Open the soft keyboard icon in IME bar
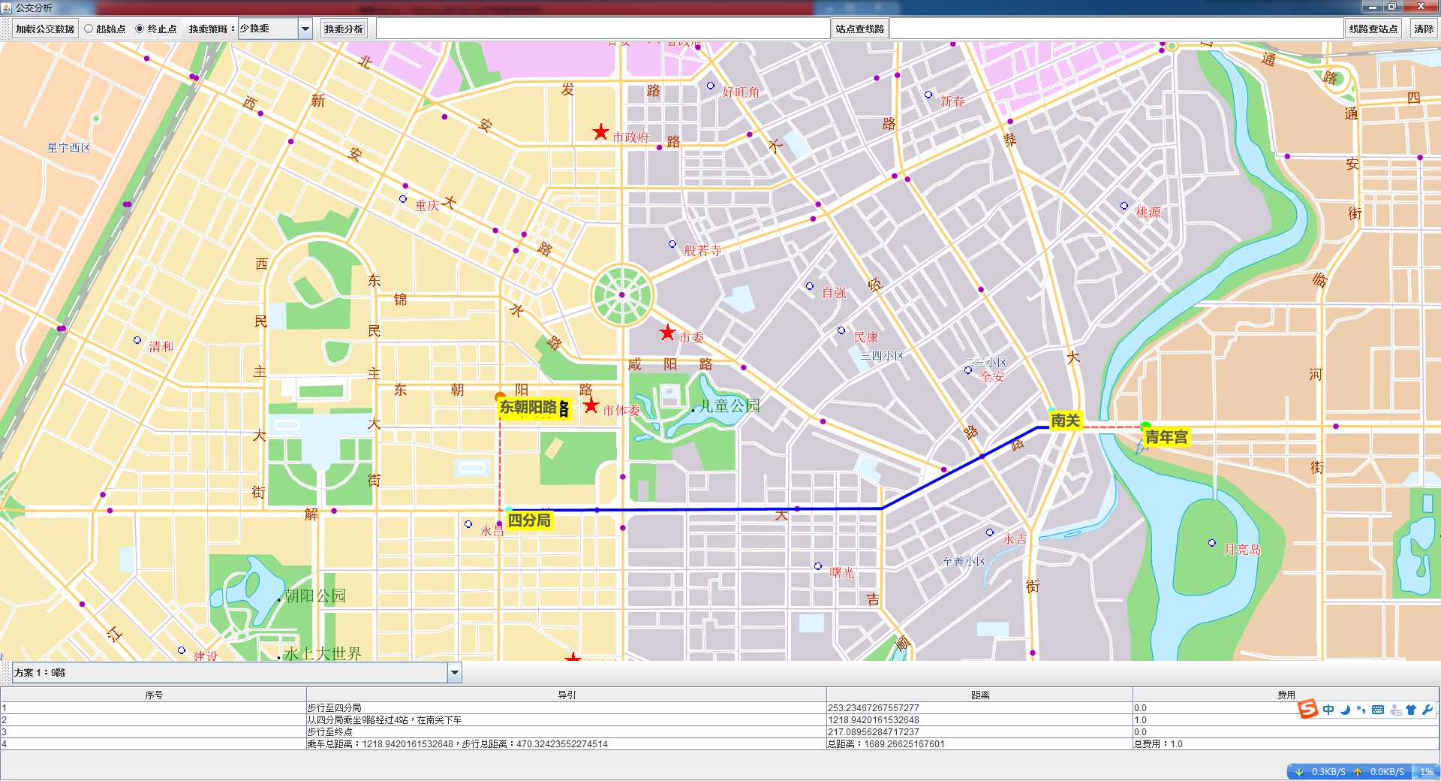This screenshot has width=1441, height=781. (1378, 710)
